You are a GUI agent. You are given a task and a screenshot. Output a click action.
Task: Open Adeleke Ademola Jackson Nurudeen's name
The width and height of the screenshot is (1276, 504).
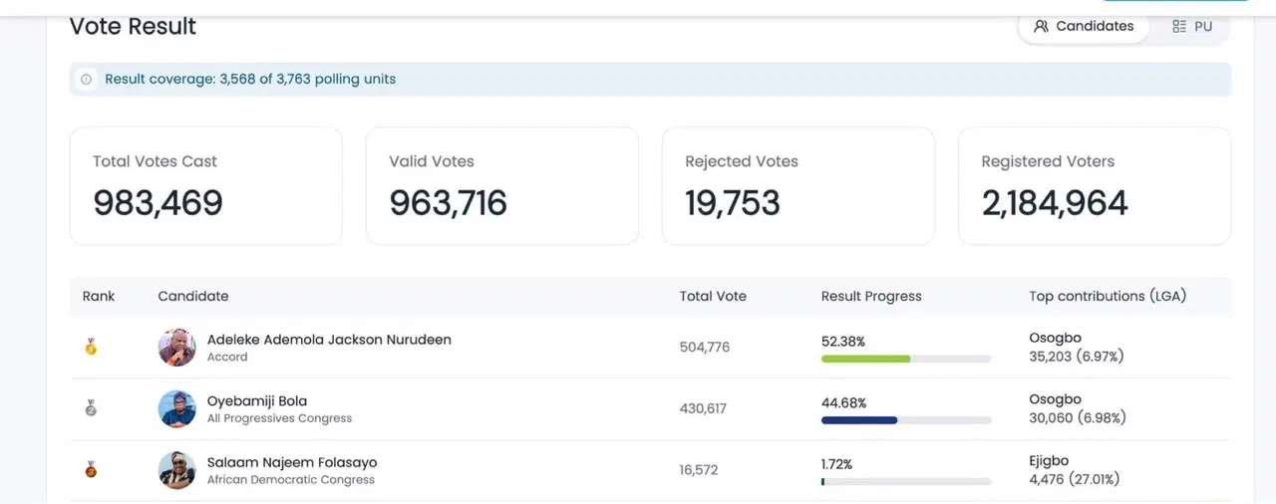pos(329,340)
